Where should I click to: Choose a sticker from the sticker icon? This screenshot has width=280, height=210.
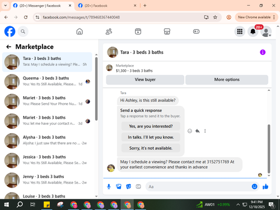pyautogui.click(x=128, y=186)
